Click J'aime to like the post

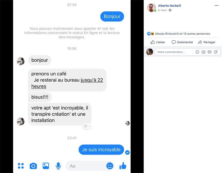pyautogui.click(x=158, y=42)
